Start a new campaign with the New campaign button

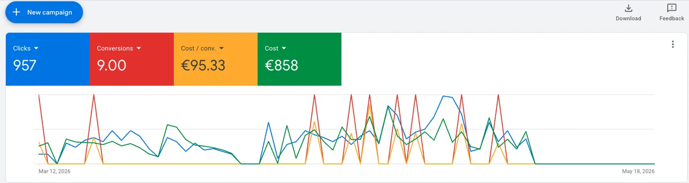pyautogui.click(x=44, y=12)
